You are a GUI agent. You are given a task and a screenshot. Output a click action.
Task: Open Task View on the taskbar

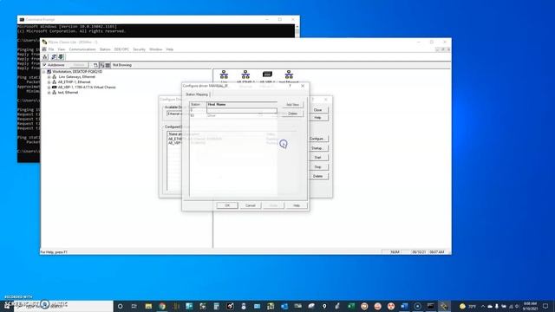(x=134, y=306)
